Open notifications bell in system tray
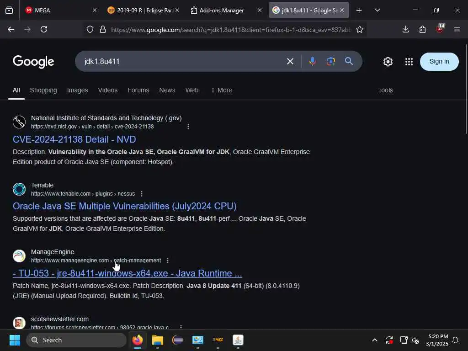This screenshot has width=468, height=351. pyautogui.click(x=455, y=340)
